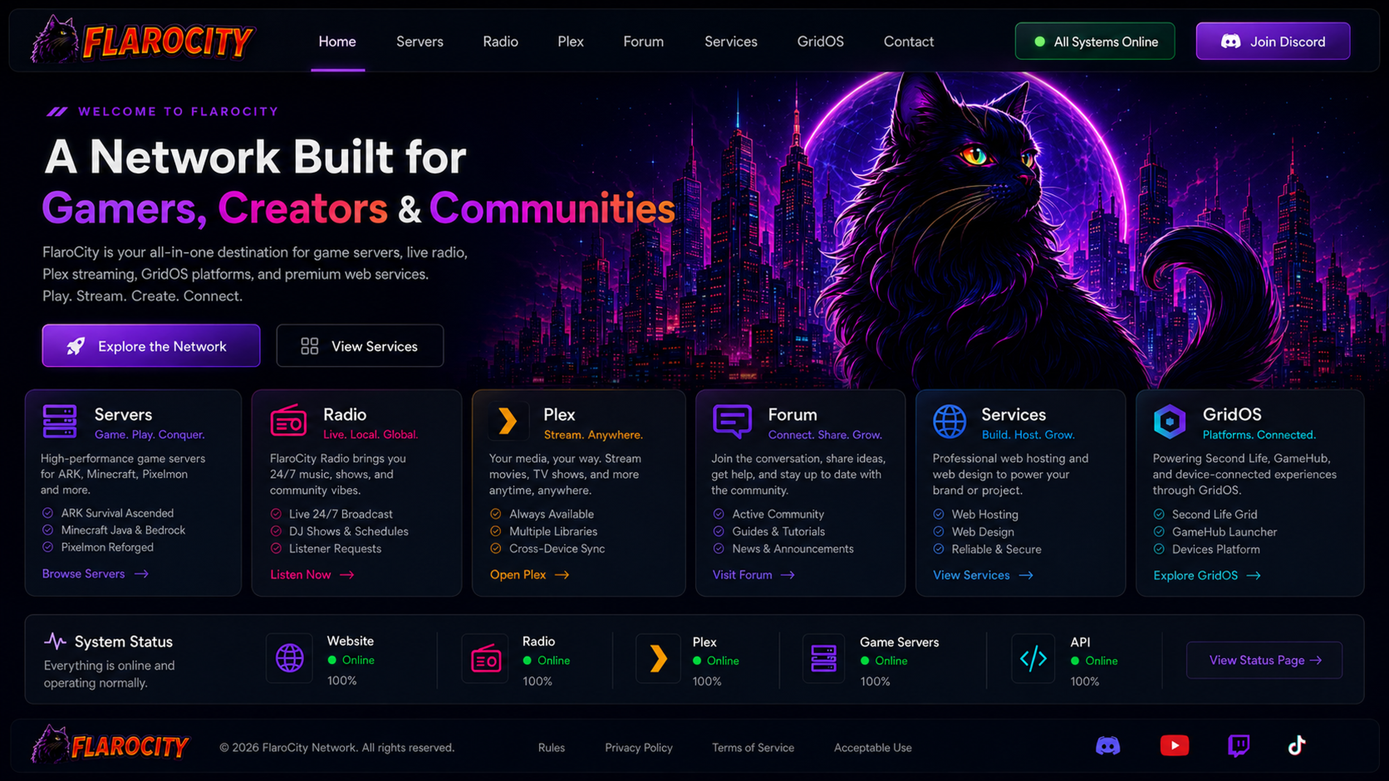1389x781 pixels.
Task: Click the Plex chevron icon on Plex card
Action: pyautogui.click(x=507, y=421)
